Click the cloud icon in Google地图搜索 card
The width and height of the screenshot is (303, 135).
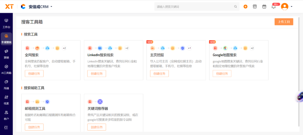click(235, 48)
